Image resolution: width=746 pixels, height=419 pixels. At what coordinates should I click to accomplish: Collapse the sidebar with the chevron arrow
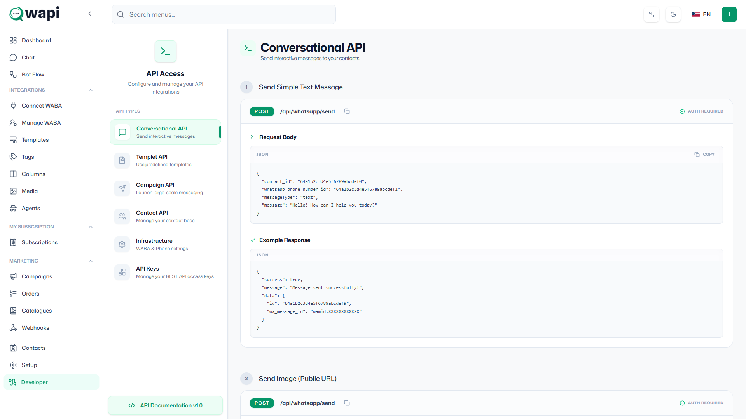pyautogui.click(x=90, y=14)
